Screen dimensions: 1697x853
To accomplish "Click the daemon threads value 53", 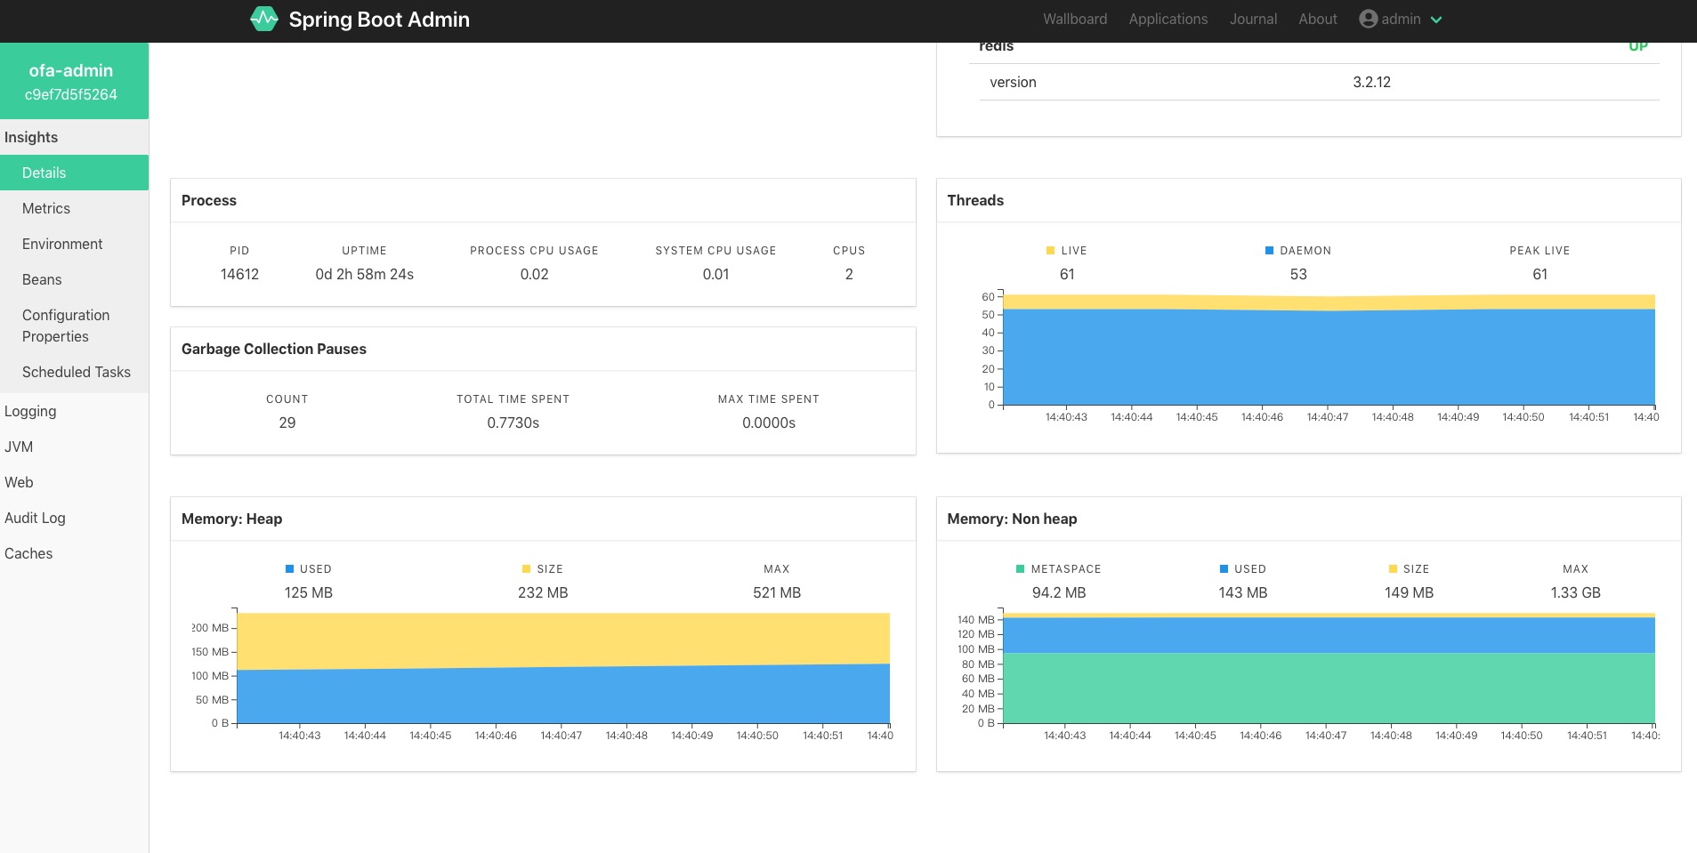I will pos(1298,274).
